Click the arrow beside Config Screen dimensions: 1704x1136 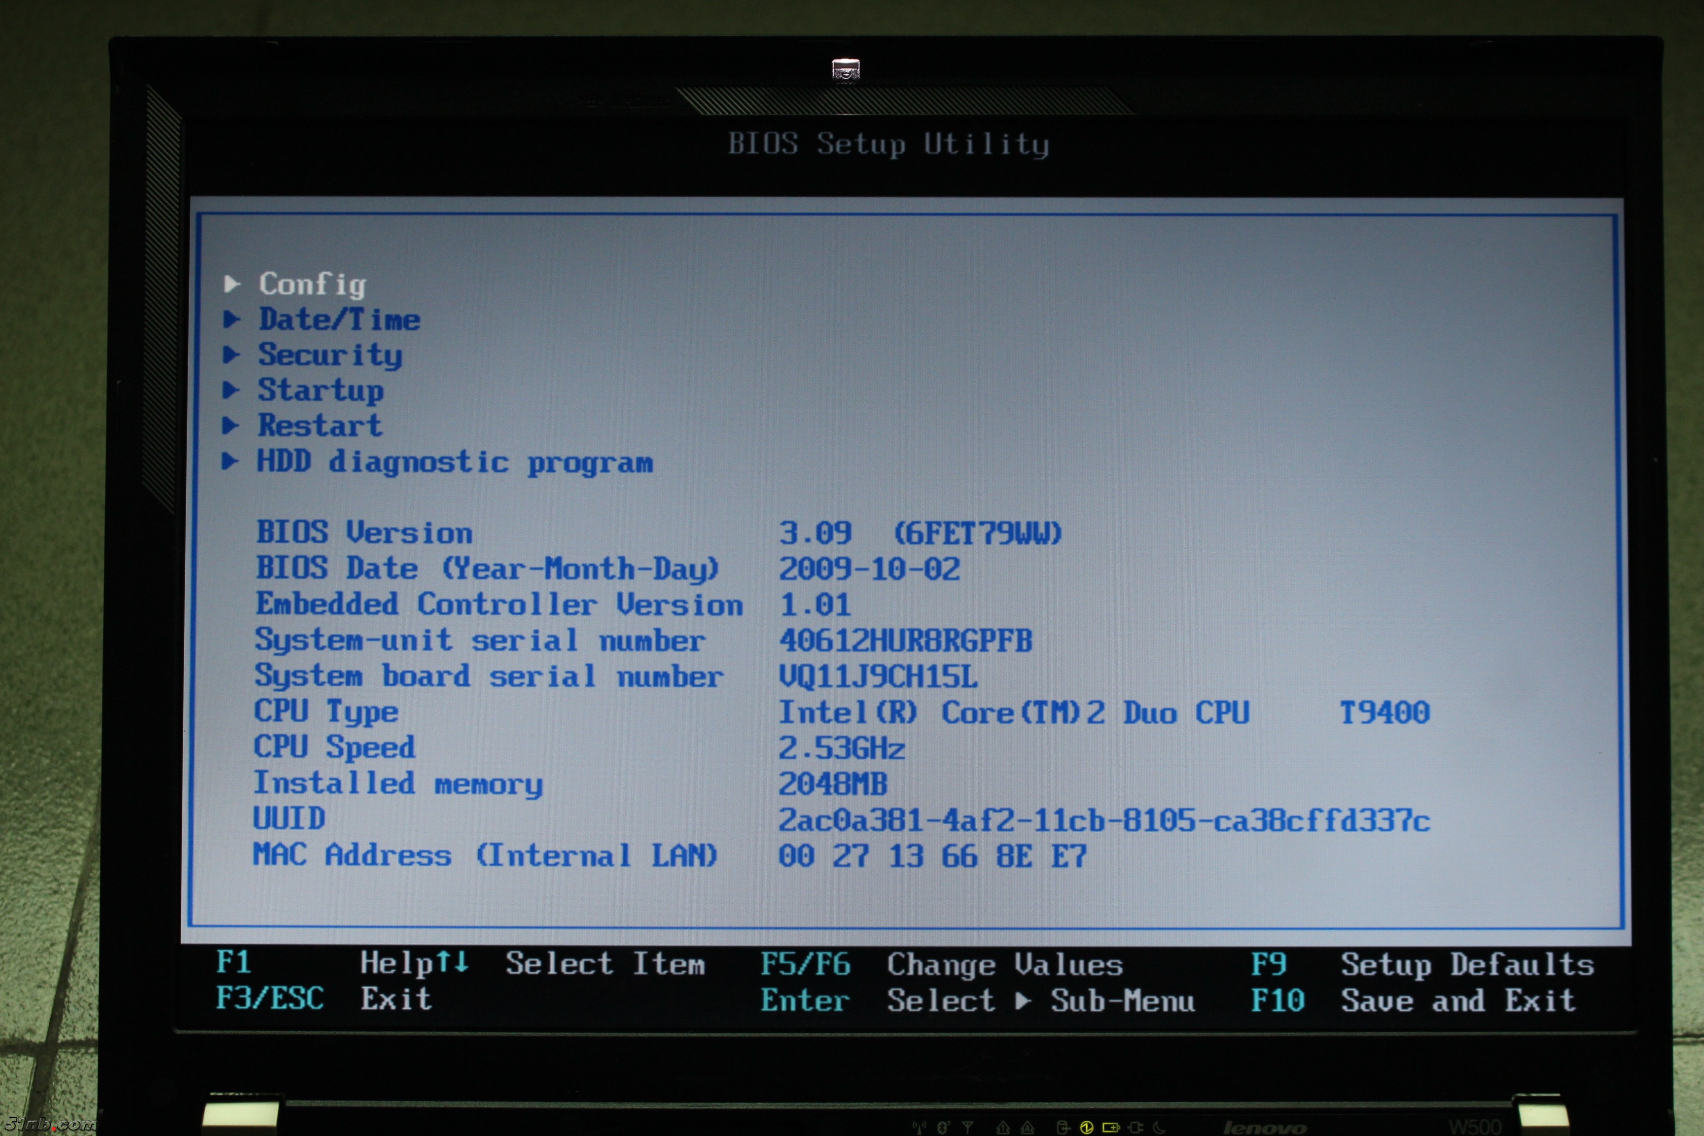(232, 284)
